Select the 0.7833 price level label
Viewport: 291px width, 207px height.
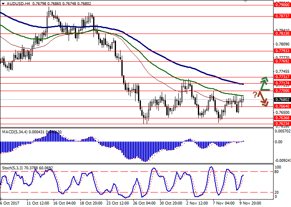point(282,34)
